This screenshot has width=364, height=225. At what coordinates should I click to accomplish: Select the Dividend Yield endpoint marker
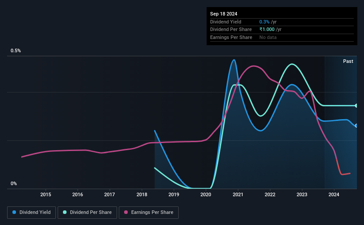(356, 125)
